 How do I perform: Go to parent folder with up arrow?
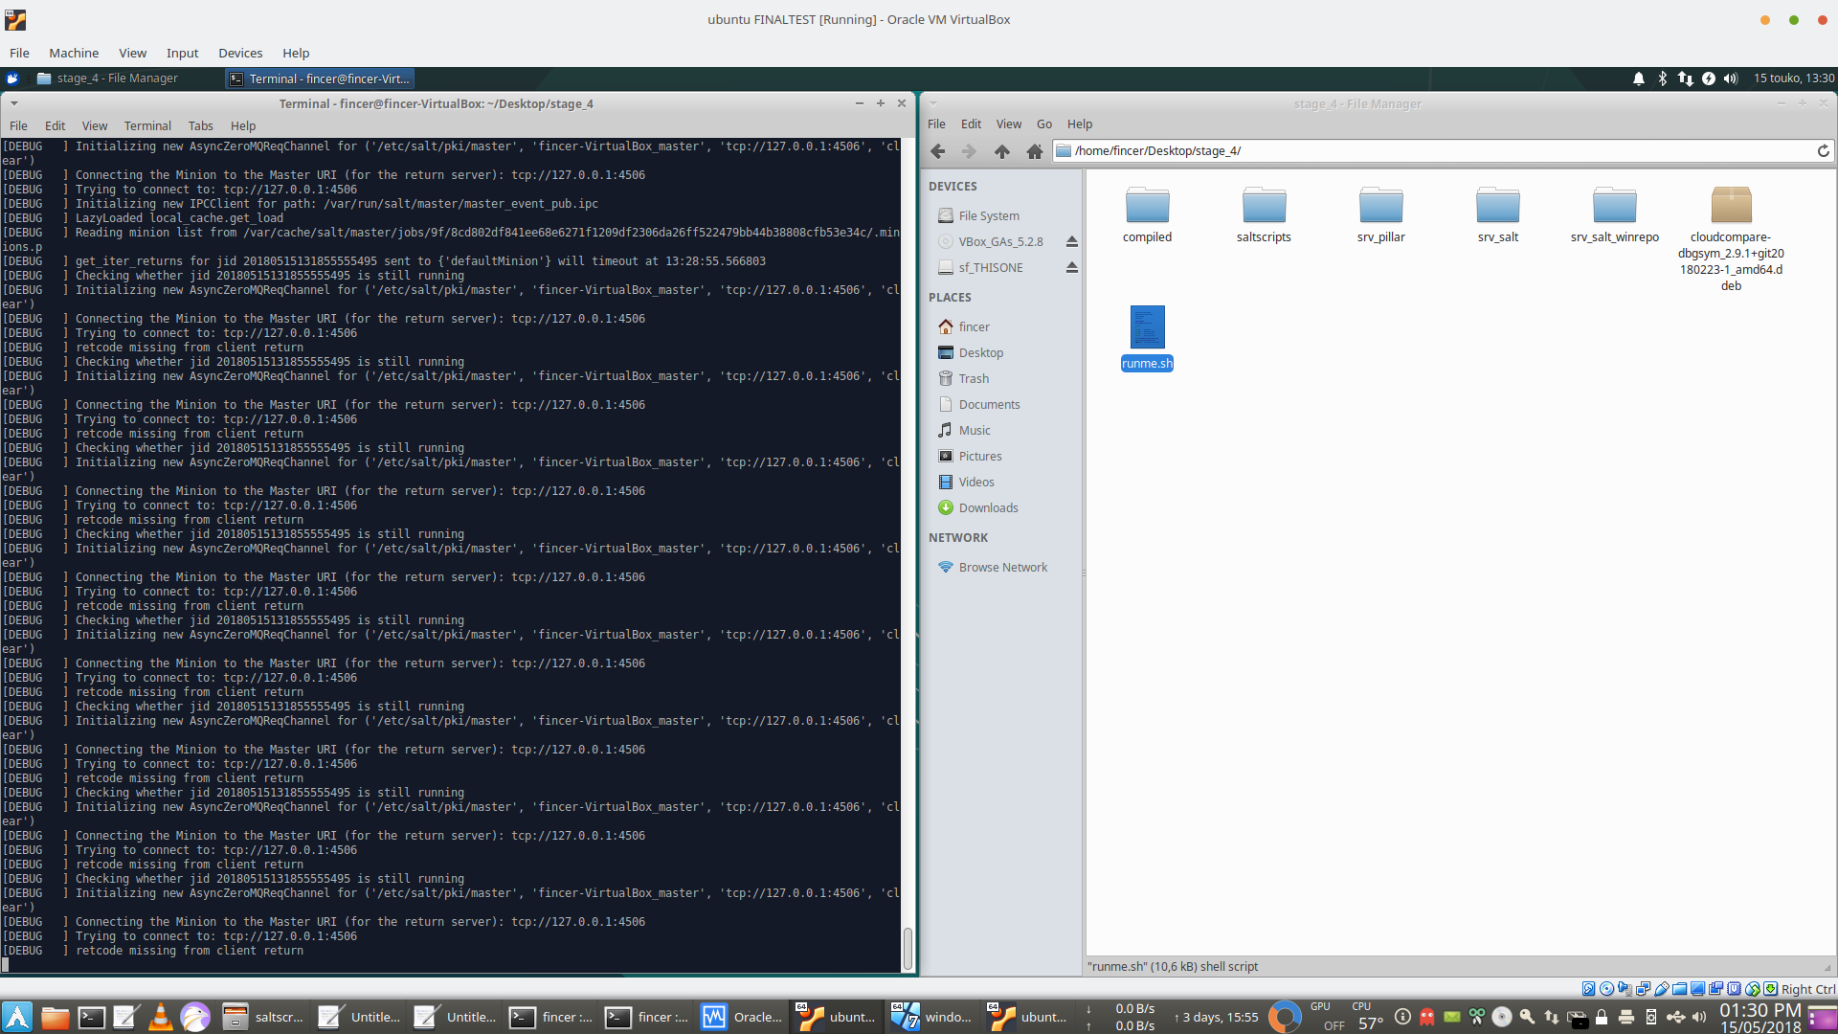[1002, 151]
